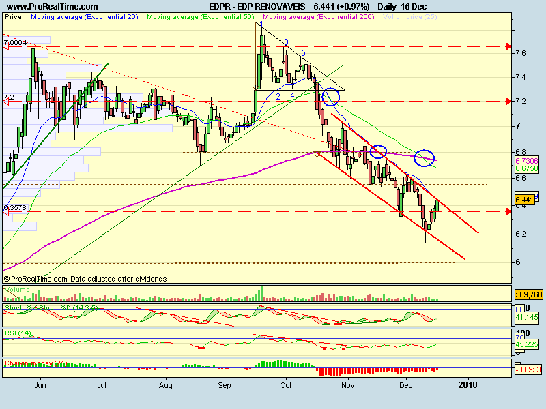Click the 6.3578 support level label

point(15,208)
